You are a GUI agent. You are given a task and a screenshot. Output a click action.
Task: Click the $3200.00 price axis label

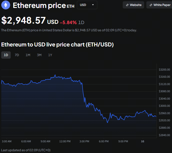pyautogui.click(x=165, y=69)
